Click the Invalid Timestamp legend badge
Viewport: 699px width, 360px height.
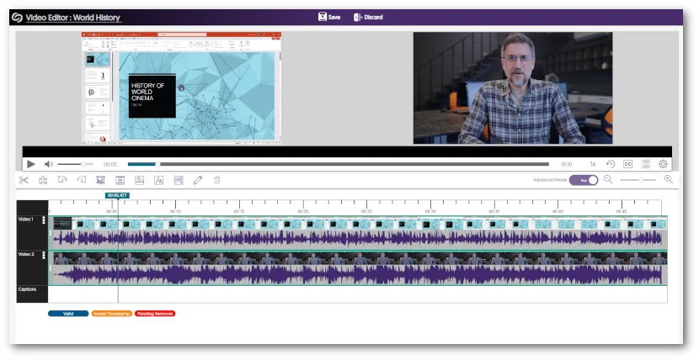point(111,314)
